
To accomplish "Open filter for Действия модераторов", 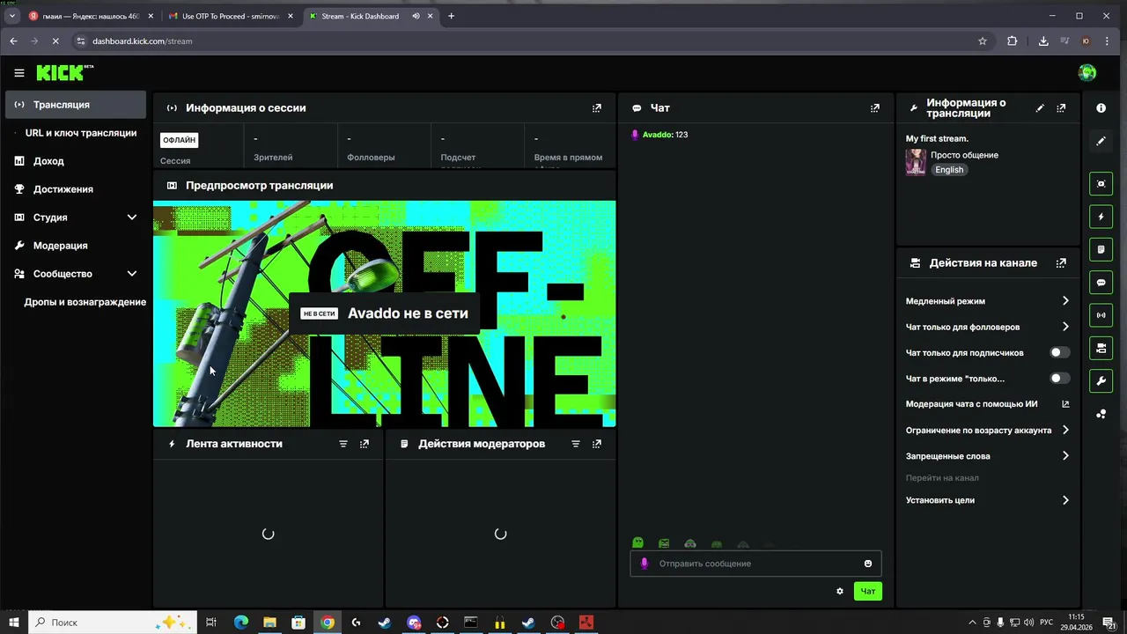I will pyautogui.click(x=576, y=444).
